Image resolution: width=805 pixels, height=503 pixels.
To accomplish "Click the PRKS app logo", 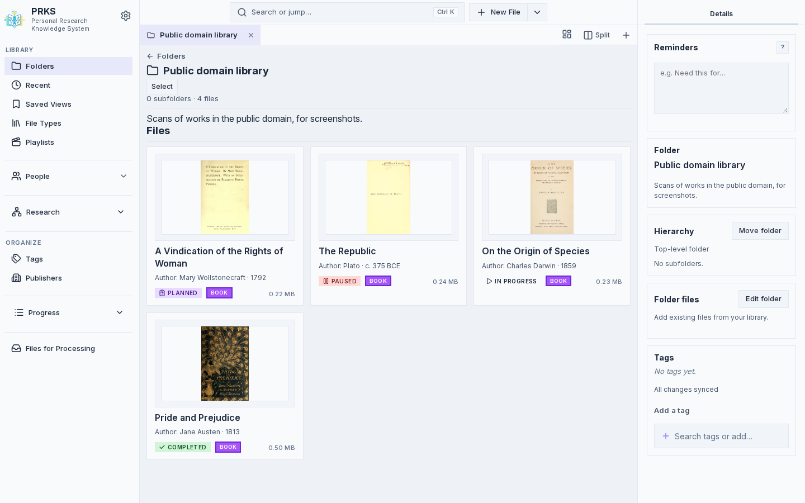I will pos(14,20).
